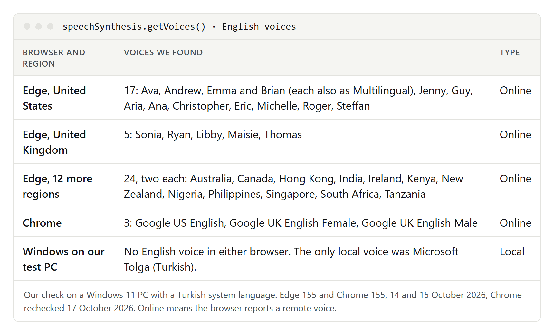
Task: Click the cell starting "24, two each: Australia"
Action: (x=293, y=186)
